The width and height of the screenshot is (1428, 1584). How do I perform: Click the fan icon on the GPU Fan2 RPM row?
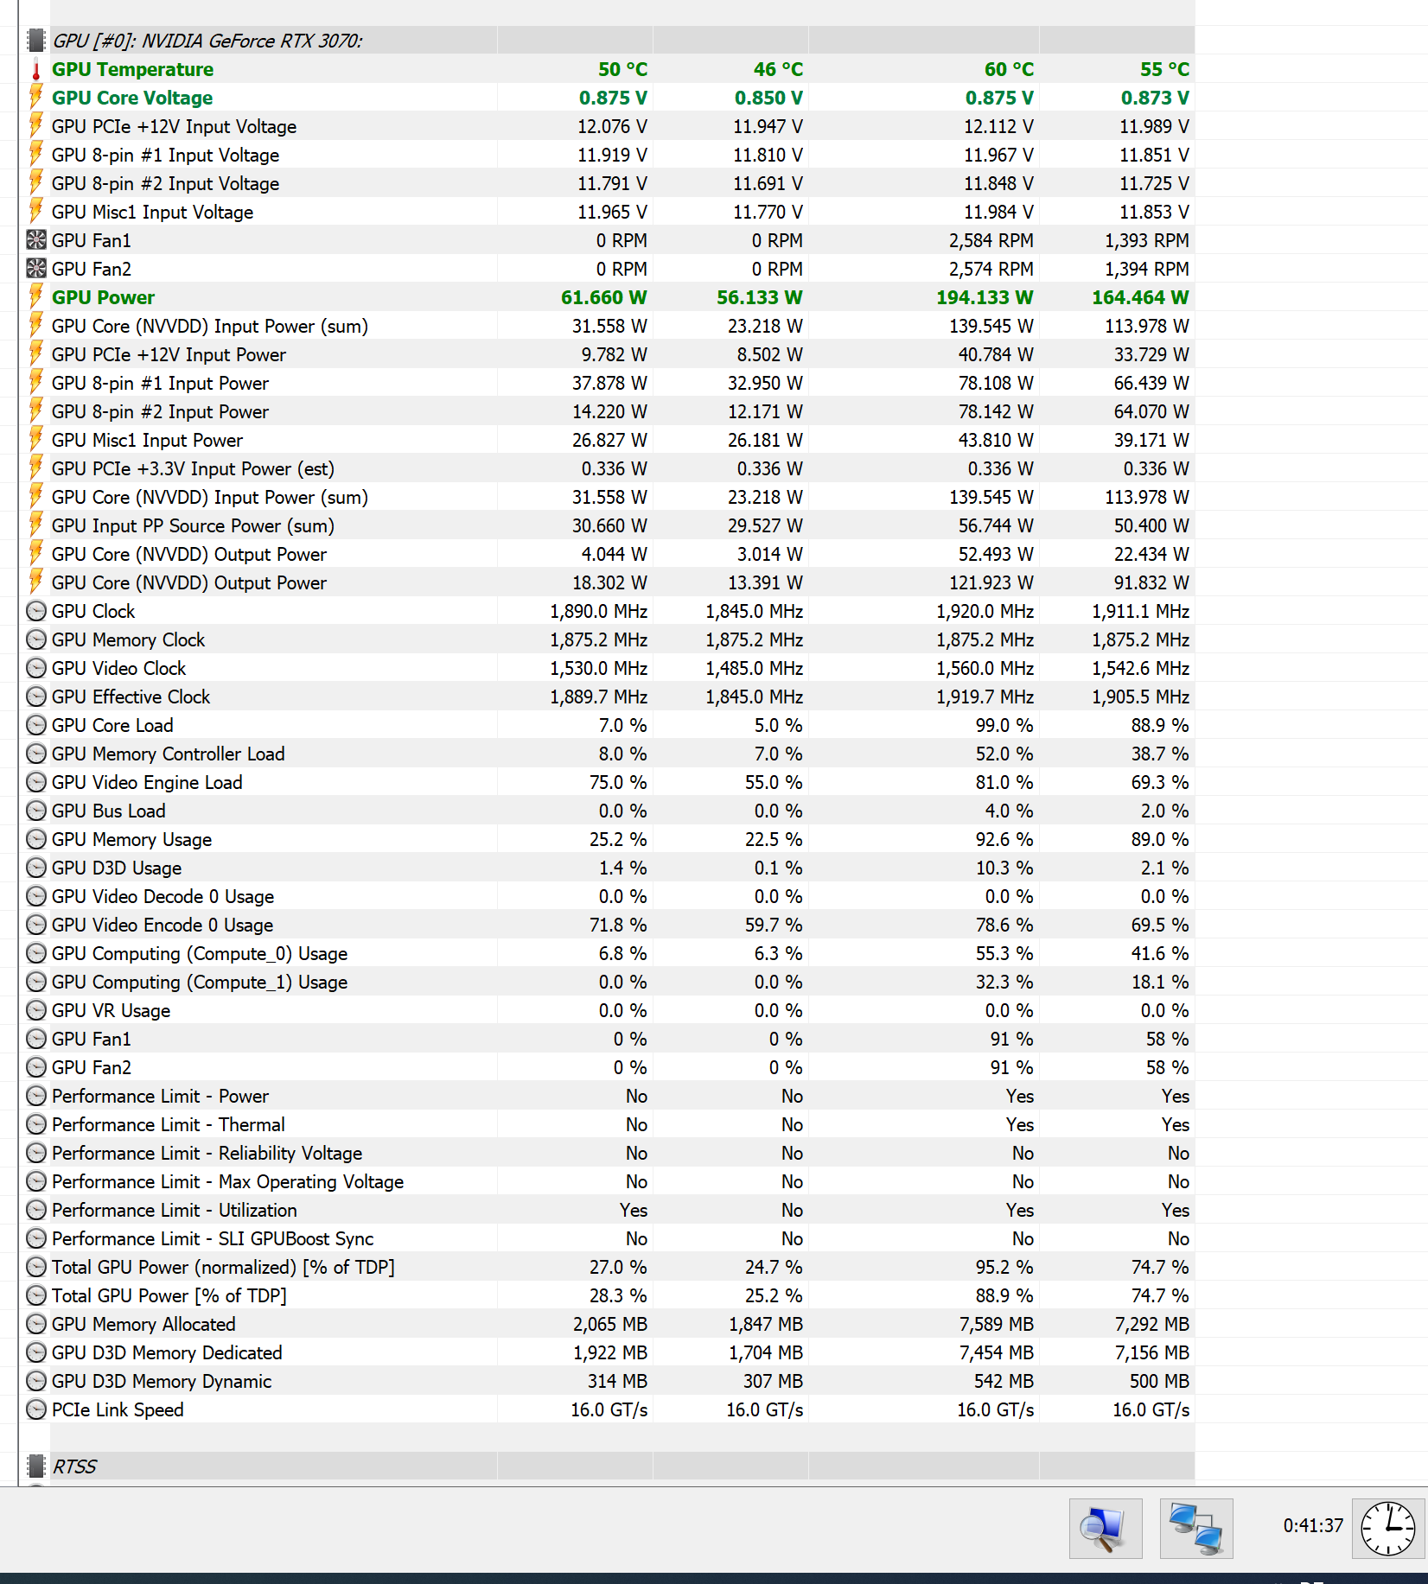(36, 269)
